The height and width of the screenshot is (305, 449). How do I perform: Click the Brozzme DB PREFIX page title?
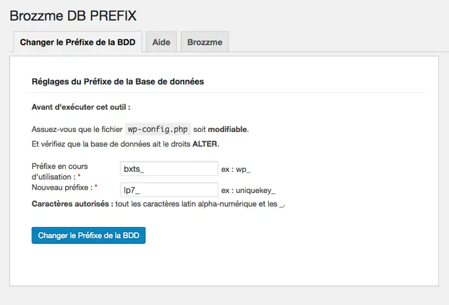73,15
